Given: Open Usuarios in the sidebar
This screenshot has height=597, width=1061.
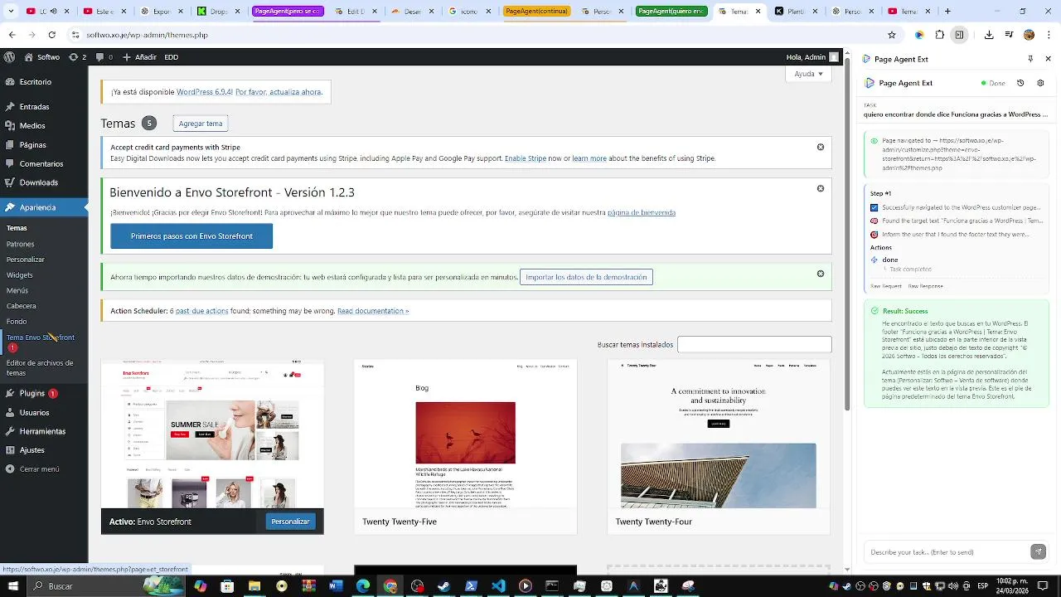Looking at the screenshot, I should [x=34, y=413].
